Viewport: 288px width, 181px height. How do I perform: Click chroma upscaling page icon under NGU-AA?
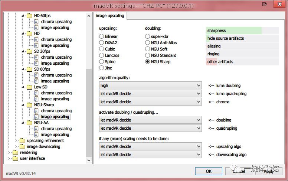click(x=36, y=129)
